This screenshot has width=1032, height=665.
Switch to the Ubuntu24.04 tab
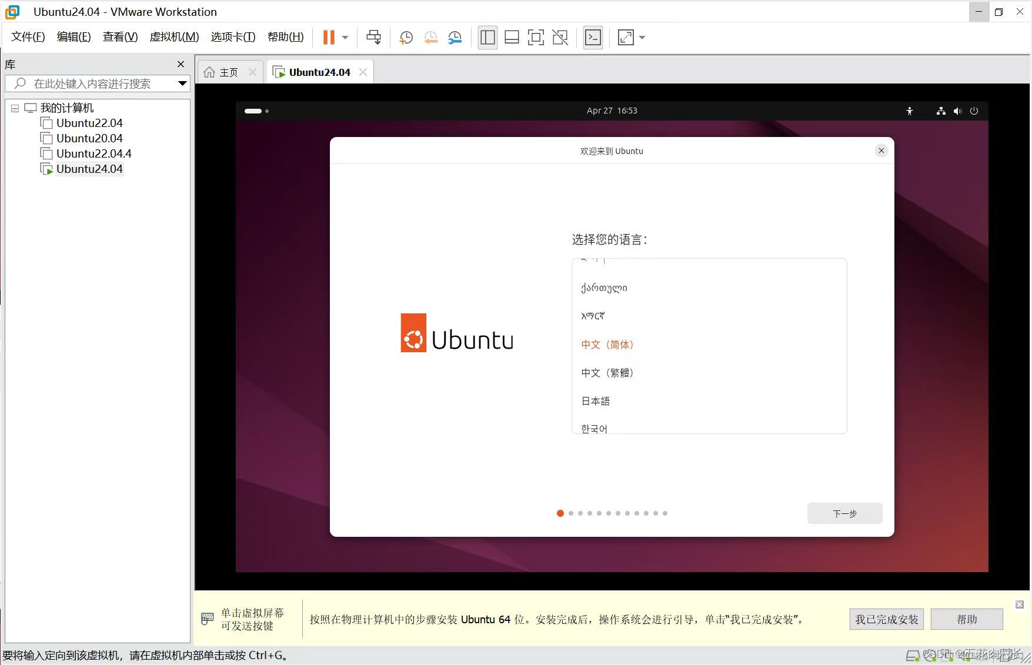(319, 72)
